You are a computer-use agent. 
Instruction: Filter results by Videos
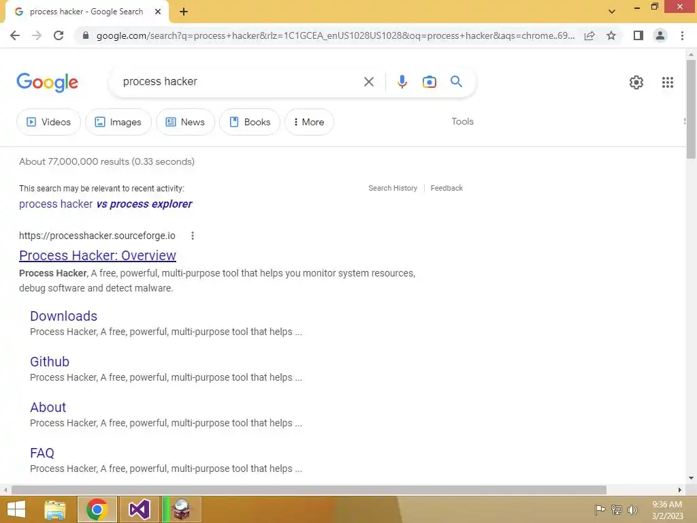coord(48,122)
